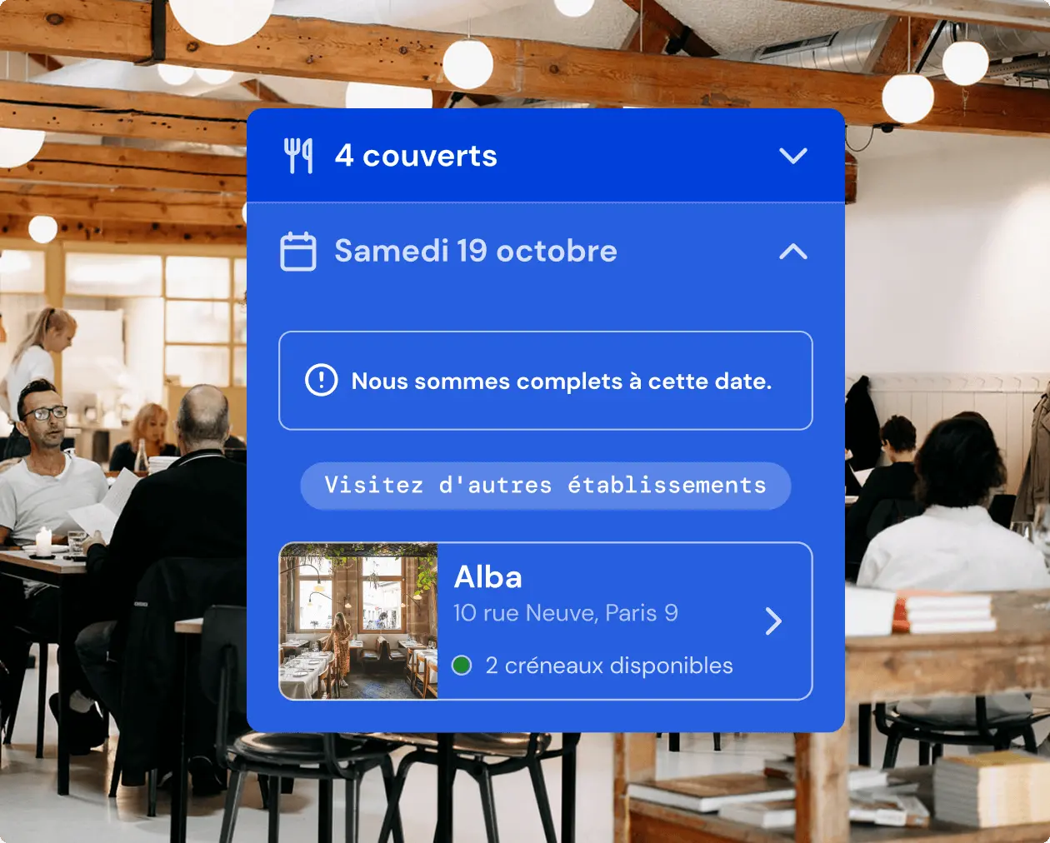The height and width of the screenshot is (843, 1050).
Task: Click the calendar icon beside the date
Action: pyautogui.click(x=298, y=252)
